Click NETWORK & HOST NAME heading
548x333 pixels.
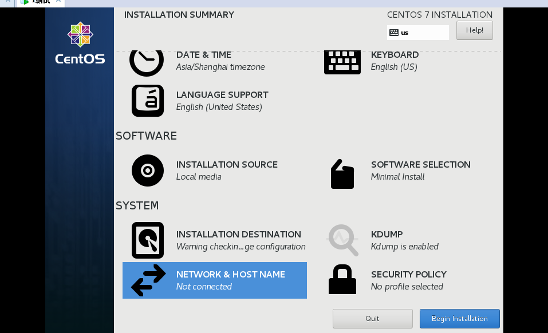pyautogui.click(x=231, y=275)
